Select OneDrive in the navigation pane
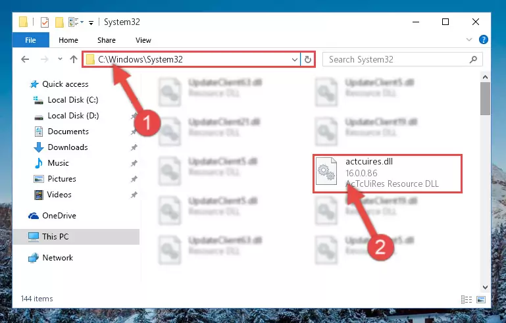This screenshot has height=323, width=506. coord(59,216)
